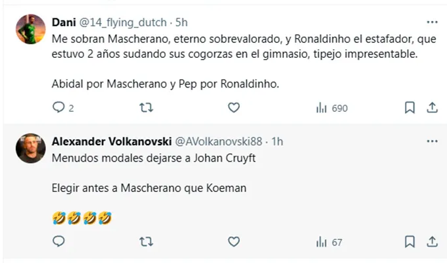Like Dani's tweet about Mascherano
Viewport: 447px width, 263px height.
233,107
